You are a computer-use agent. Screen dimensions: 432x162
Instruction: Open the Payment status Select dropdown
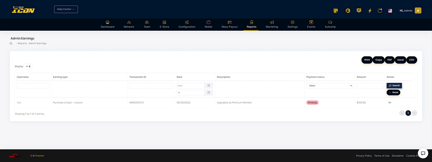click(329, 86)
